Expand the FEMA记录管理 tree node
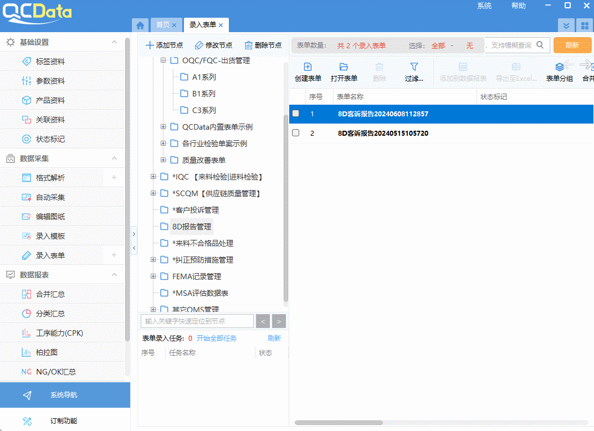 [152, 276]
